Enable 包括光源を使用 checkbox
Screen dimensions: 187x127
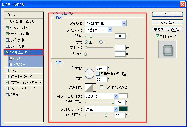[98, 74]
